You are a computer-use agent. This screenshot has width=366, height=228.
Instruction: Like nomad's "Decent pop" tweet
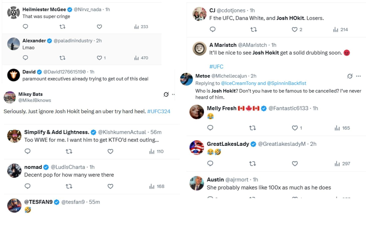coord(110,186)
